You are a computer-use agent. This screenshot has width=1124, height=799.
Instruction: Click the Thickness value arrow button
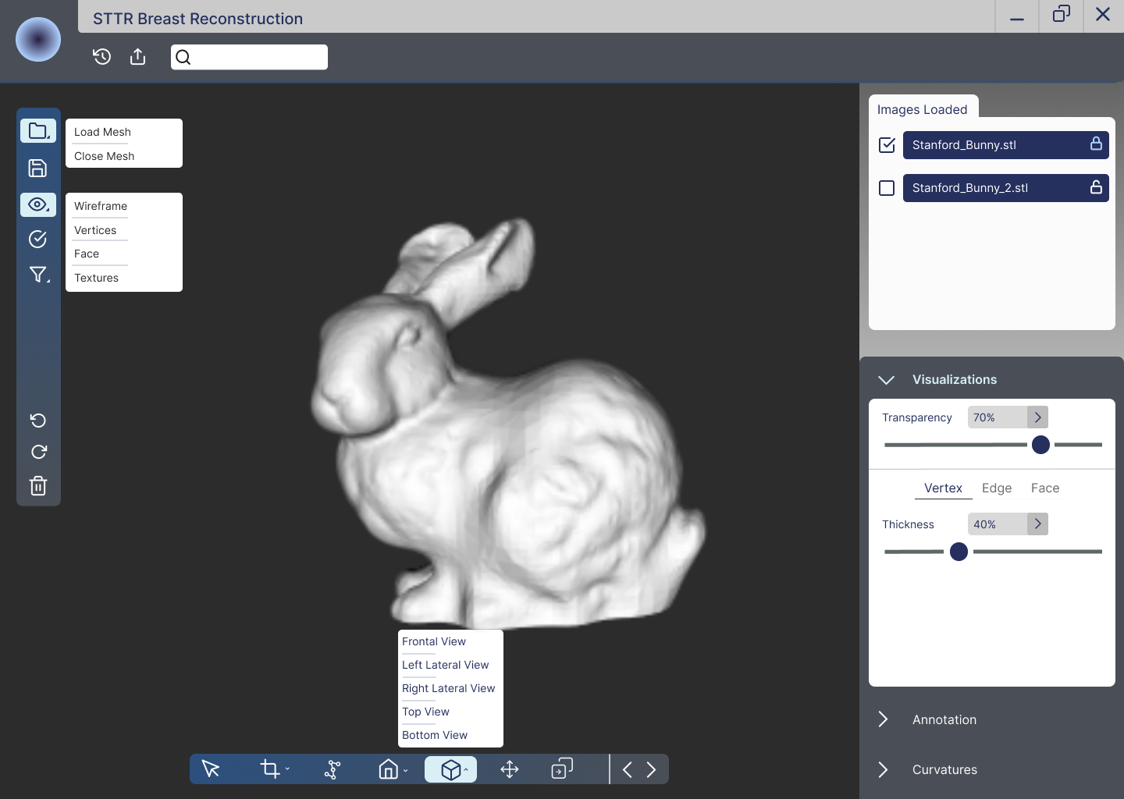[1037, 524]
